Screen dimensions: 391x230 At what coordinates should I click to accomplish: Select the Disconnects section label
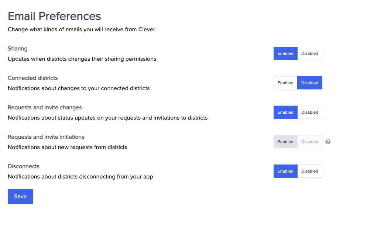pos(23,166)
